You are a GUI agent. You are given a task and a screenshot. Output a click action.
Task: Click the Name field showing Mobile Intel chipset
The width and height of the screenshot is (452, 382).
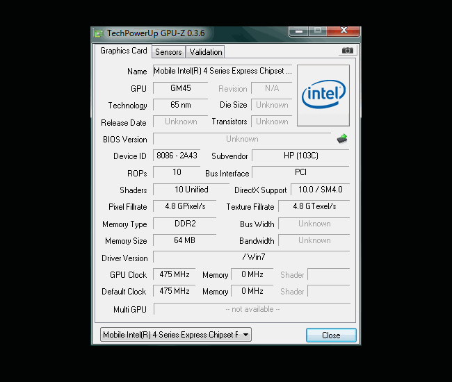[223, 71]
